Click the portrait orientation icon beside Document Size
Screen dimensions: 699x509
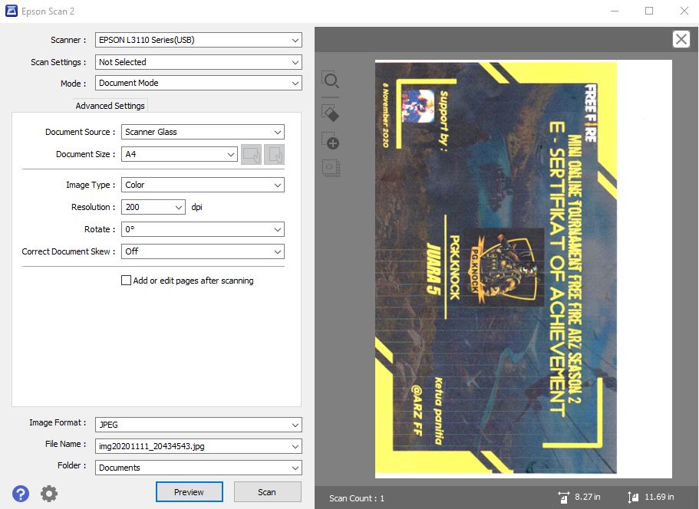coord(274,155)
